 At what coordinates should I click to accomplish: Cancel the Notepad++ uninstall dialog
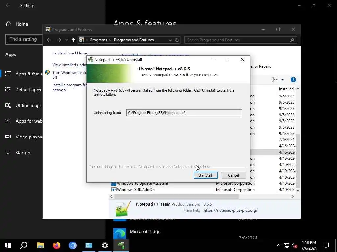click(x=233, y=175)
